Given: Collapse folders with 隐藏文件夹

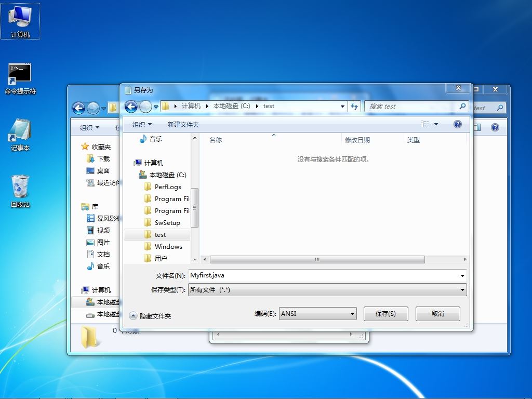Looking at the screenshot, I should (150, 316).
